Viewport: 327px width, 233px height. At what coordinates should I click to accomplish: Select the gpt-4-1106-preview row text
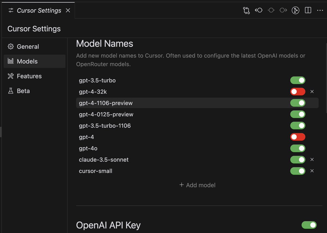106,103
